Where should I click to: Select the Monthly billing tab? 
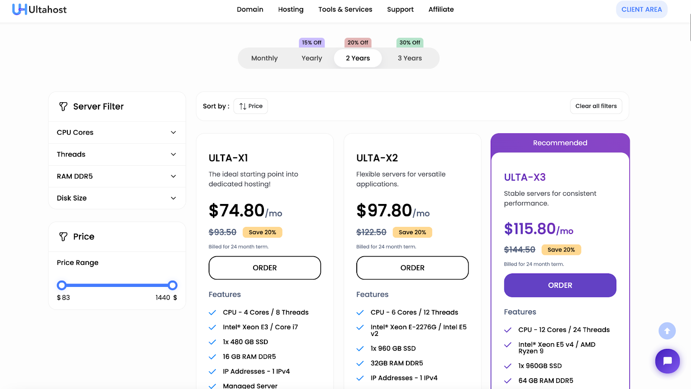click(x=264, y=58)
